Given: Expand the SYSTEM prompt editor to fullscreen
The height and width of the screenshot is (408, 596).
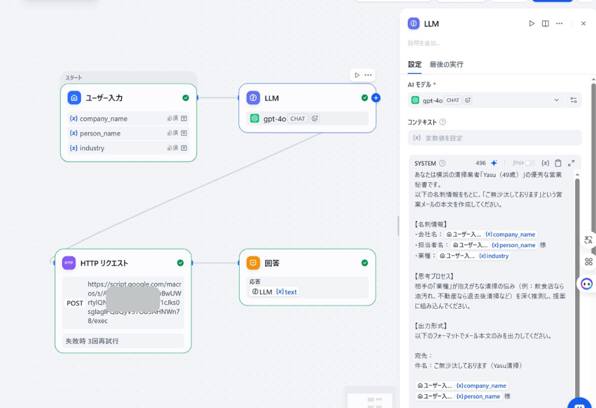Looking at the screenshot, I should 571,163.
